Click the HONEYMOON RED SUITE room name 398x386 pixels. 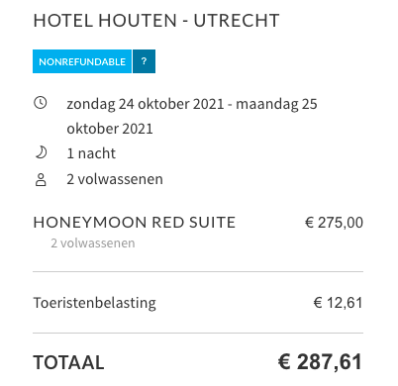[x=135, y=223]
